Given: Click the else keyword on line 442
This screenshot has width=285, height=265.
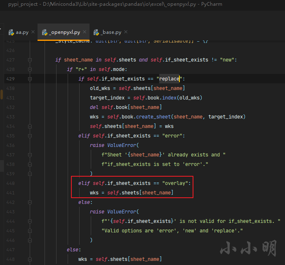Looking at the screenshot, I should [x=84, y=202].
